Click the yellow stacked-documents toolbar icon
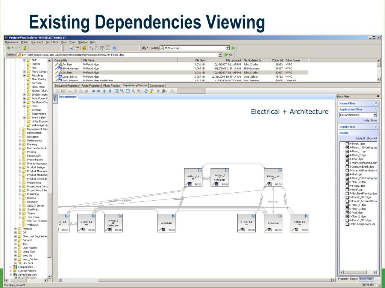Viewport: 385px width, 288px height. 84,48
